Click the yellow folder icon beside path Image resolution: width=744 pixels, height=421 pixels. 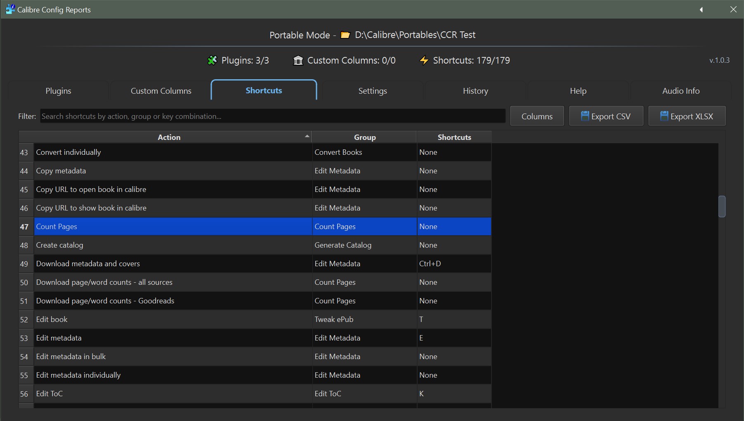click(345, 35)
